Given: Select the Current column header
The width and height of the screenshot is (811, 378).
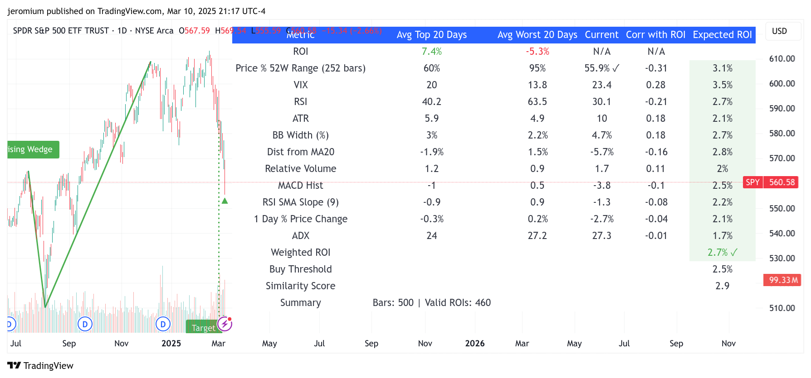Looking at the screenshot, I should tap(601, 35).
